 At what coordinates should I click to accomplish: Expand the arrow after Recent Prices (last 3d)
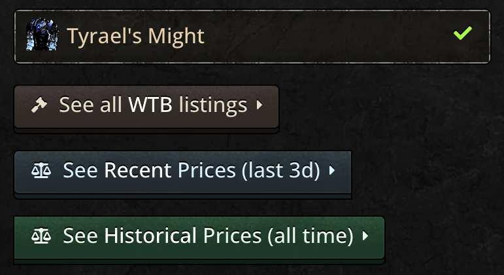[x=332, y=171]
